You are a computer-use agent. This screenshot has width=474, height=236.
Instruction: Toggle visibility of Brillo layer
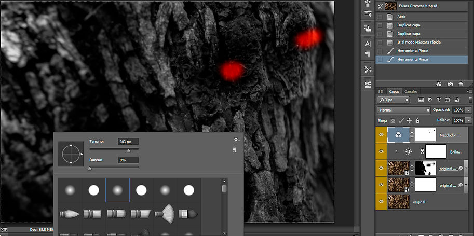click(381, 151)
